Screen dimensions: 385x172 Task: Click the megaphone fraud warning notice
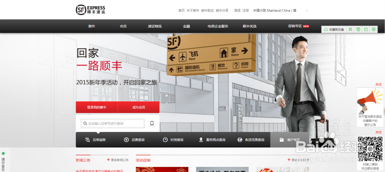pos(370,107)
